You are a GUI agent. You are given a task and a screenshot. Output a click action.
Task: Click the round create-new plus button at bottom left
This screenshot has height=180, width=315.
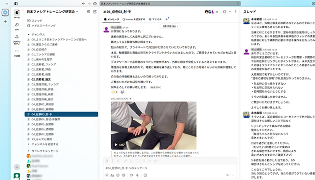point(17,167)
